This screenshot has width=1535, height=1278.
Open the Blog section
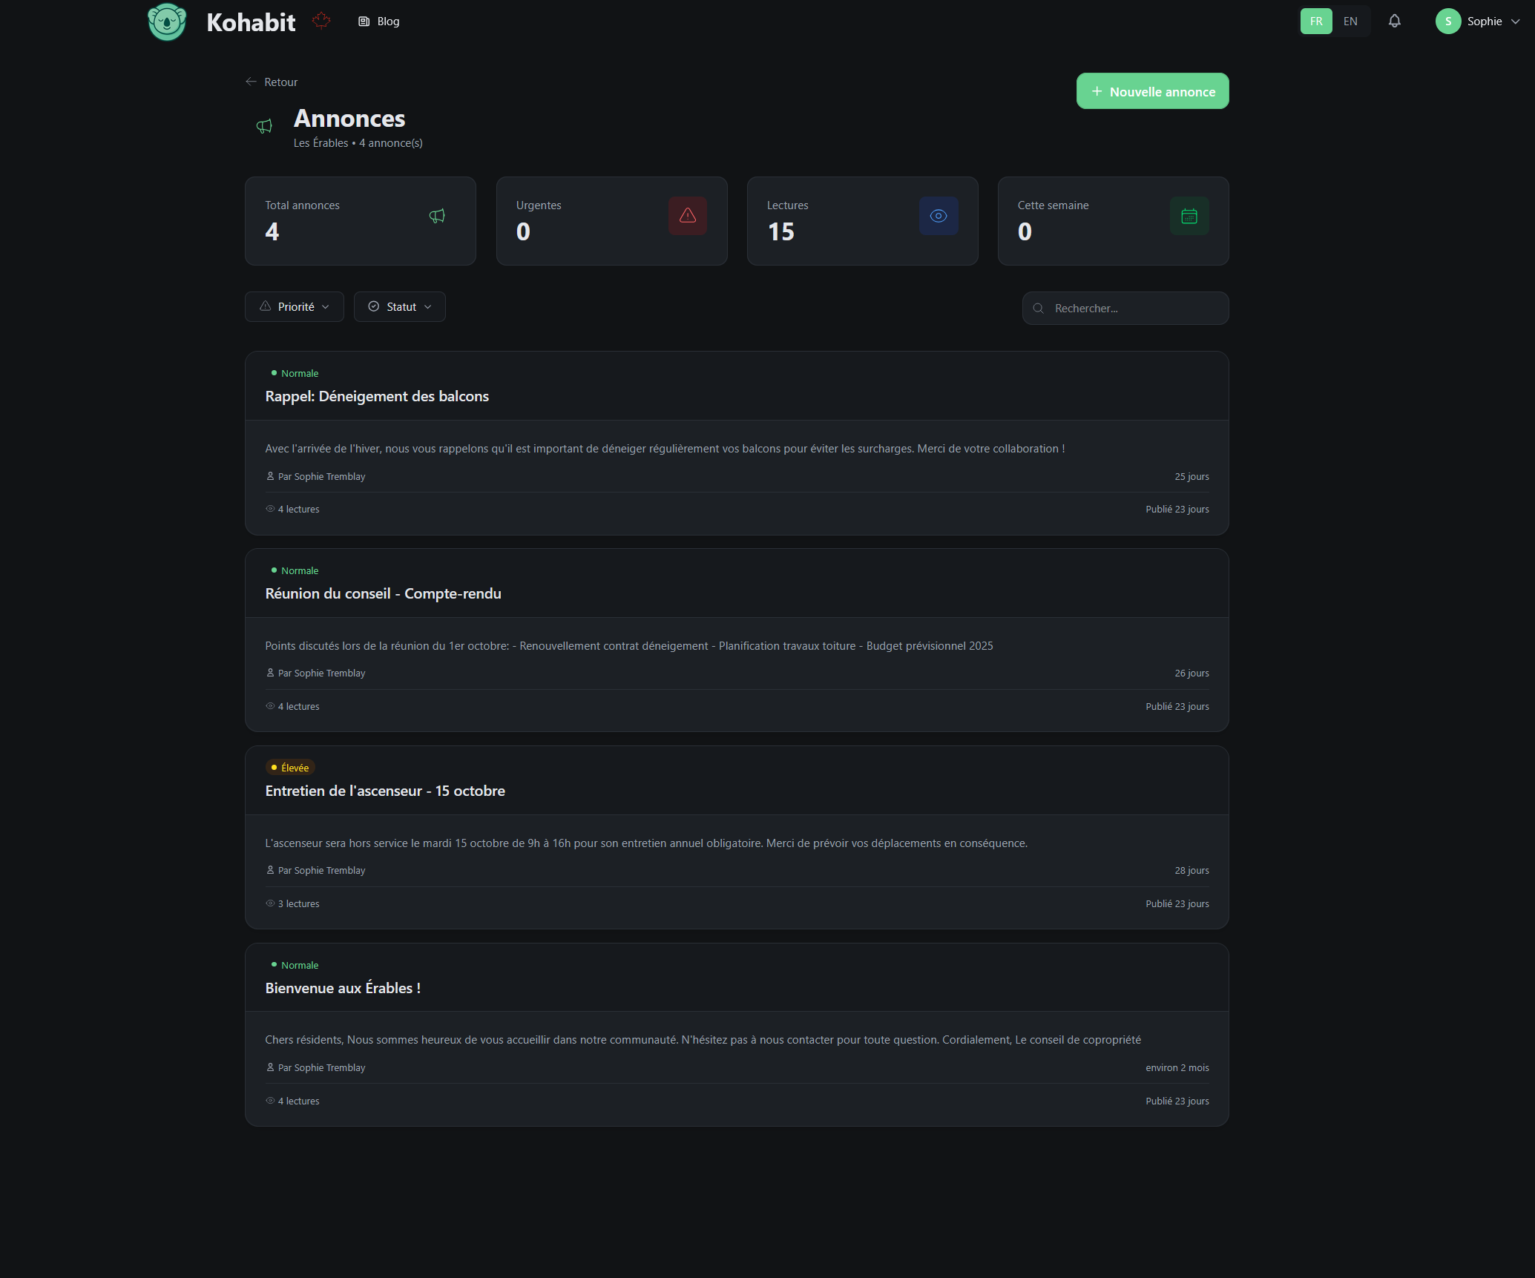378,21
